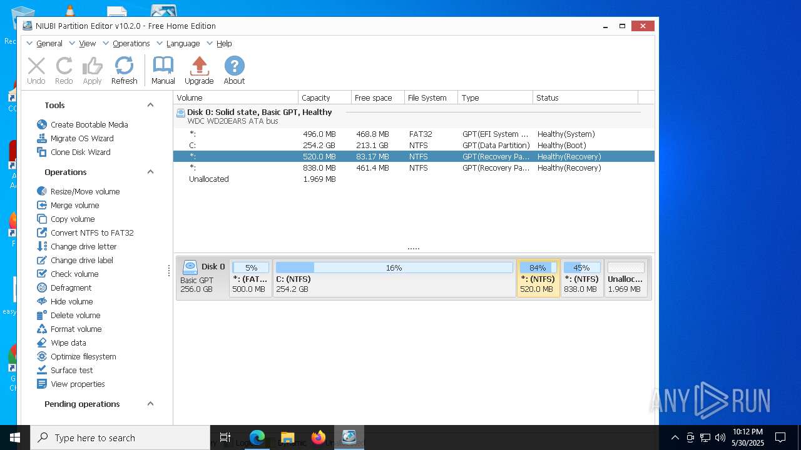Click the taskbar search box
801x450 pixels.
[x=120, y=437]
